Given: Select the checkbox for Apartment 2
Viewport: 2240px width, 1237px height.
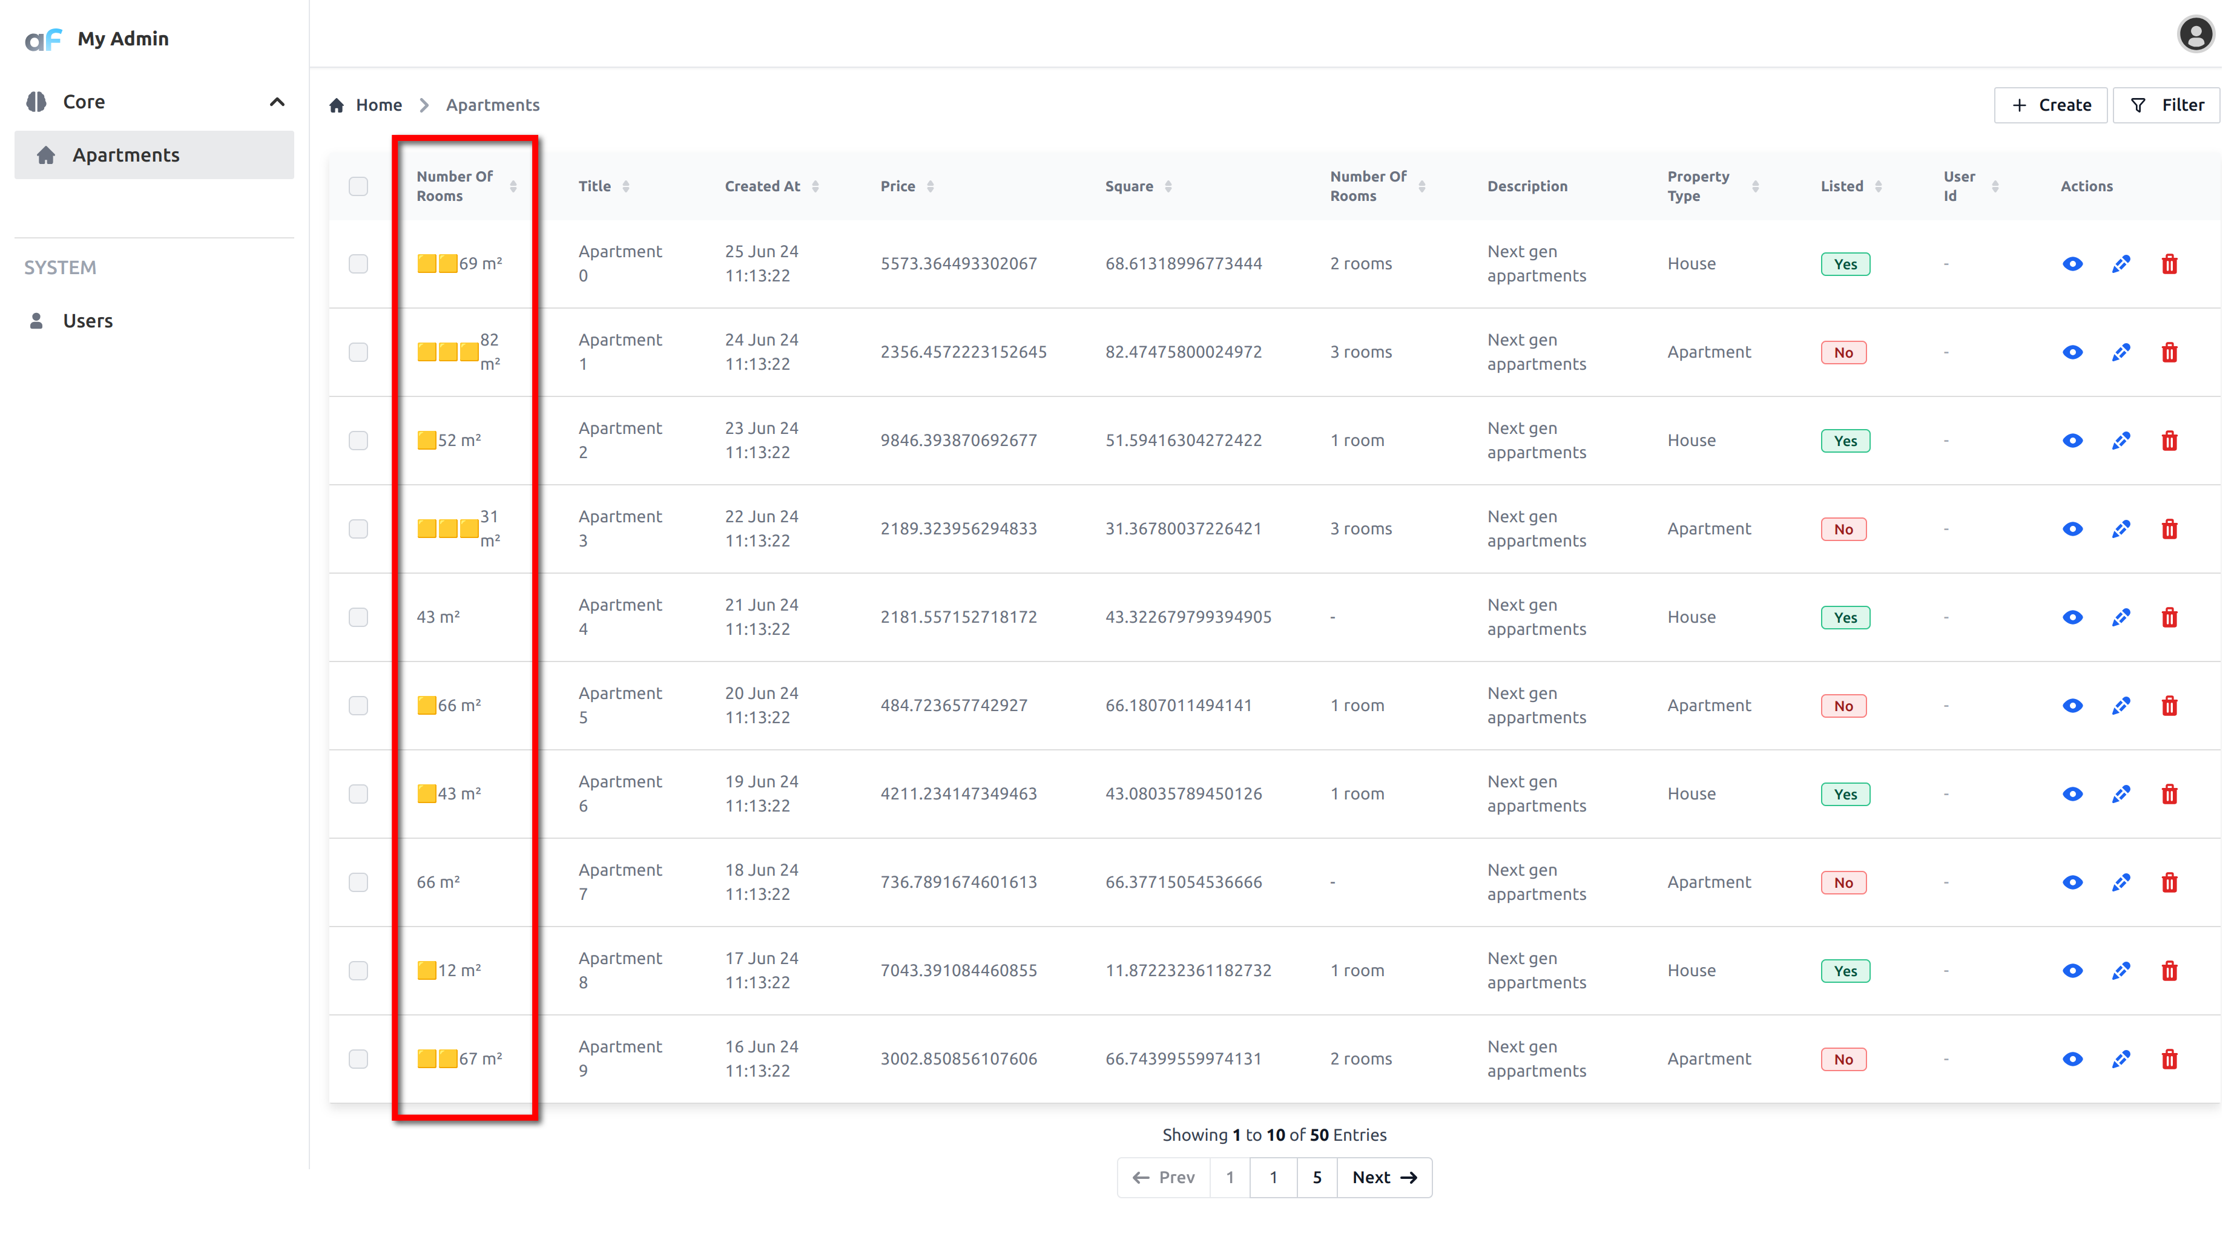Looking at the screenshot, I should (358, 441).
